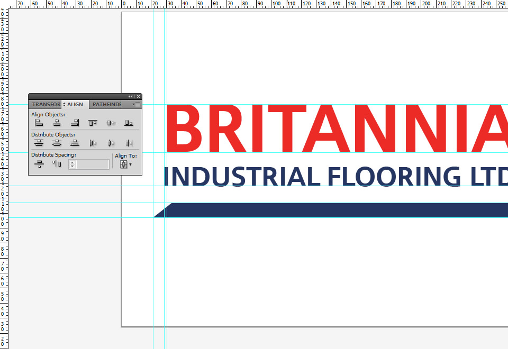Cycle Align panel view via tab arrows
The width and height of the screenshot is (508, 349).
[64, 104]
